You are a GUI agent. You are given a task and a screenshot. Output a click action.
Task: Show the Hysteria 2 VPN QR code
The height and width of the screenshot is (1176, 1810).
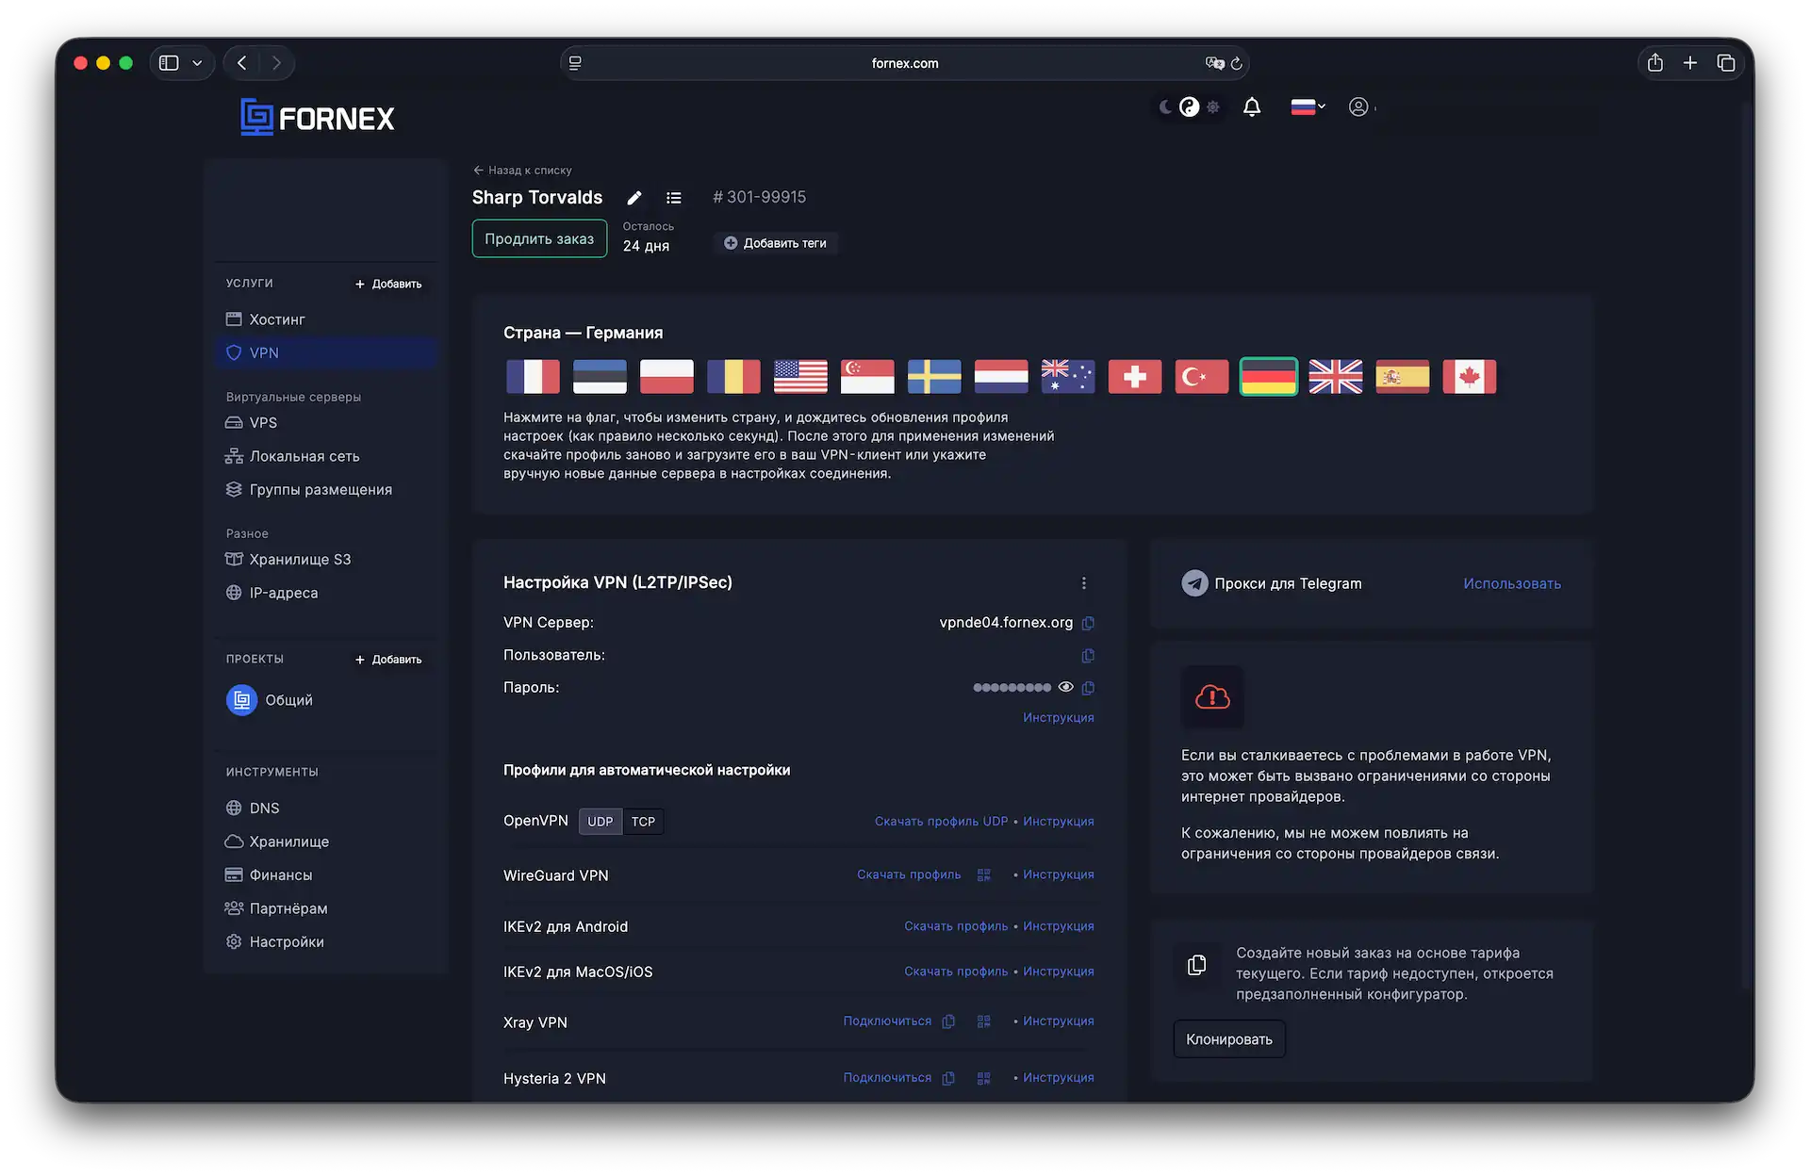point(983,1078)
